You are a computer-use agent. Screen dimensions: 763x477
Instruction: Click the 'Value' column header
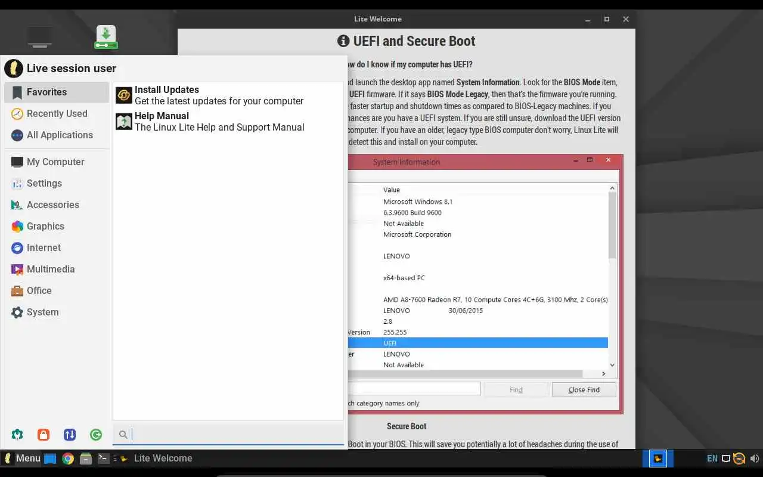point(392,190)
